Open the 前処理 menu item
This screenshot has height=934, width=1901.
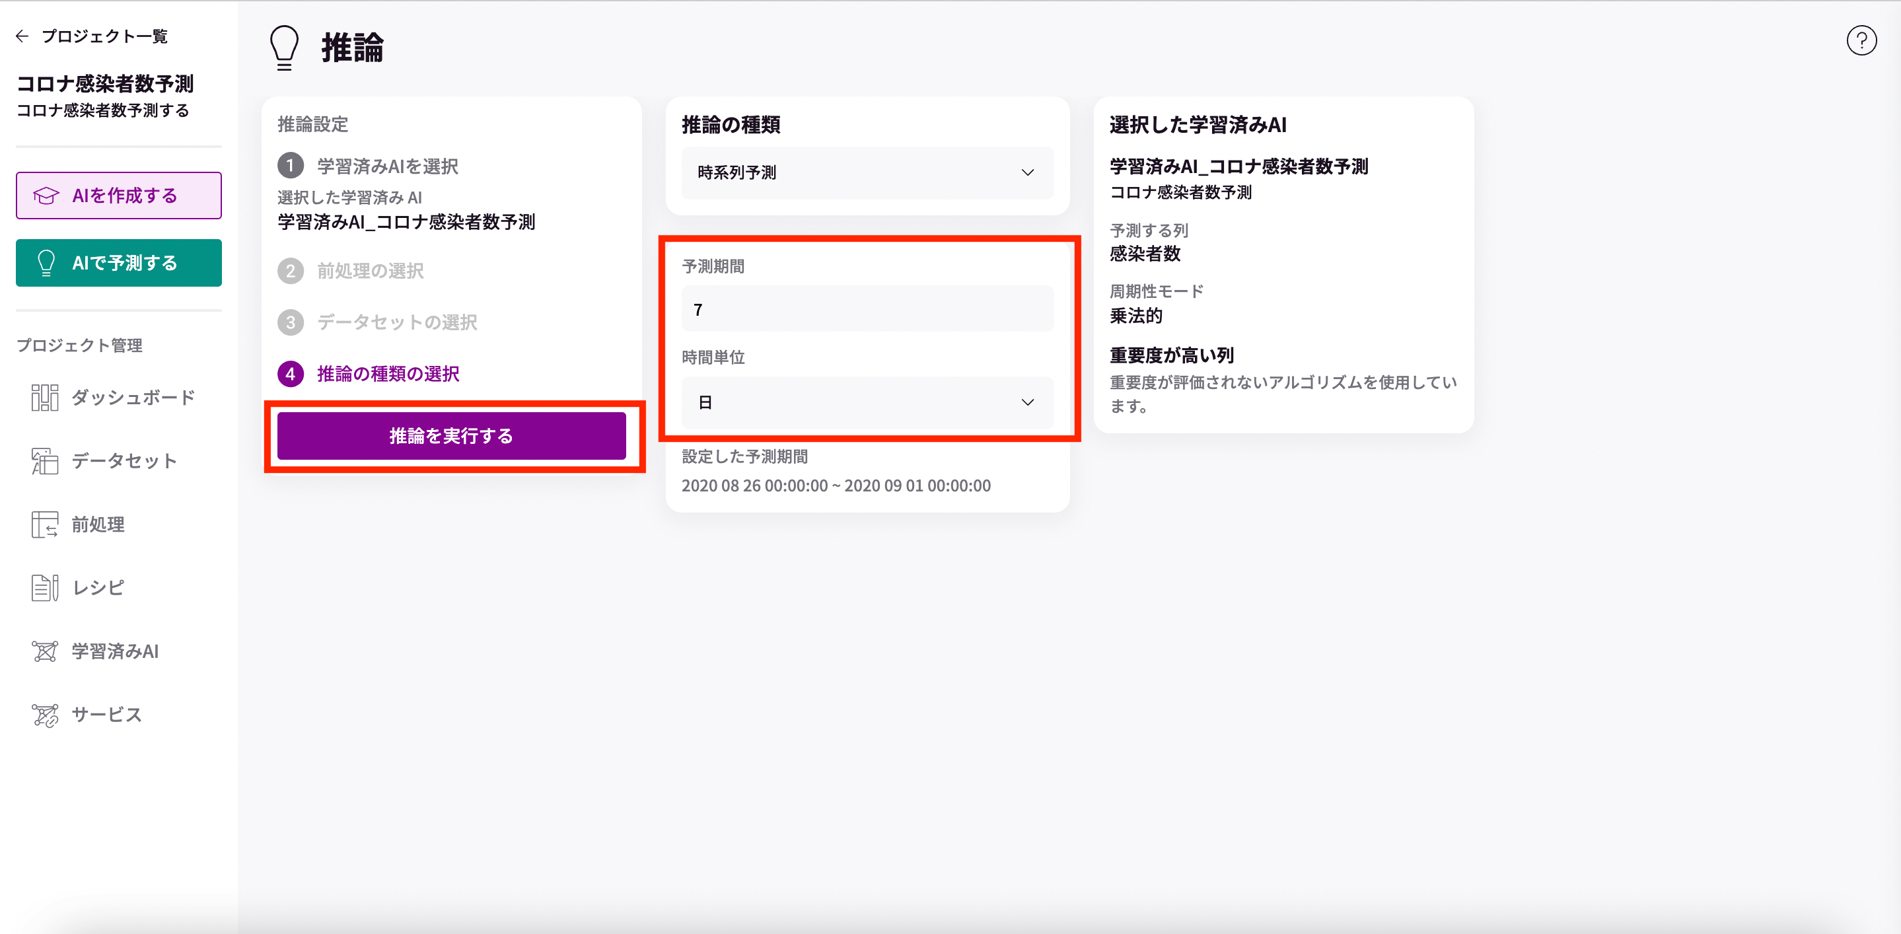[x=97, y=524]
